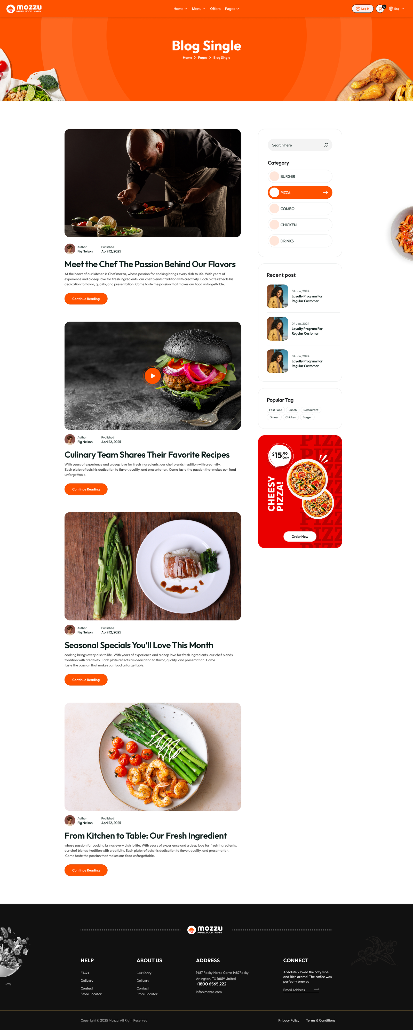Submit email using the newsletter arrow icon
This screenshot has width=413, height=1030.
(316, 989)
